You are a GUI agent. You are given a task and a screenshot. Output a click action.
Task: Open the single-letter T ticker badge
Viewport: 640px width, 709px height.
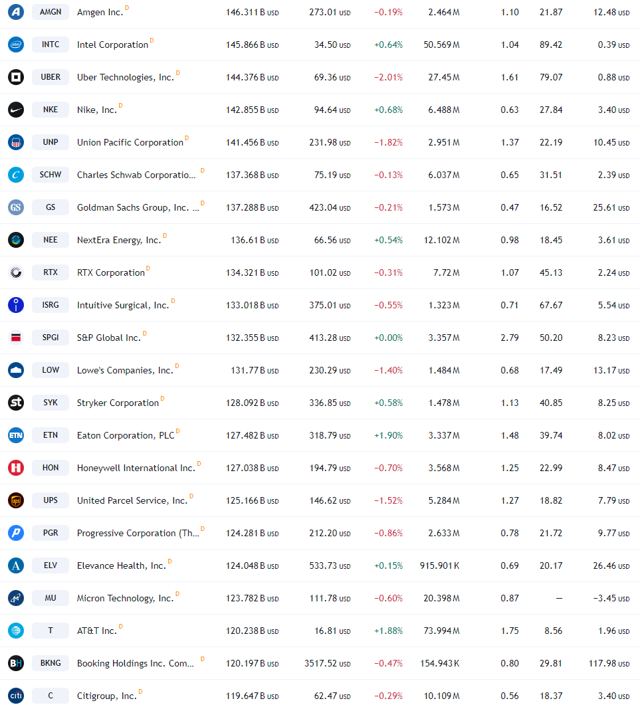pyautogui.click(x=51, y=631)
